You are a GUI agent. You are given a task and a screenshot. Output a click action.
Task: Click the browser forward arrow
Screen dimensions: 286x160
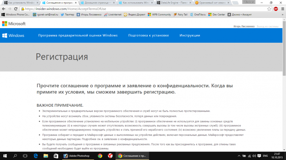pos(10,9)
